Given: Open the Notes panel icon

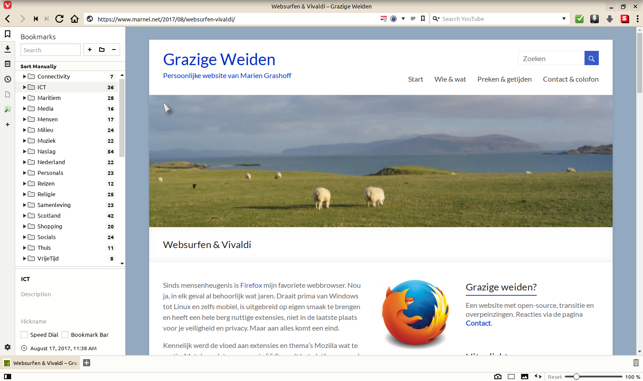Looking at the screenshot, I should 8,64.
